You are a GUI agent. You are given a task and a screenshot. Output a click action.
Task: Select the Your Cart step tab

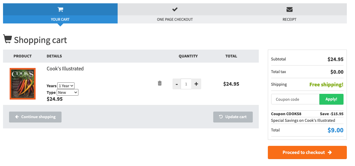(x=60, y=19)
